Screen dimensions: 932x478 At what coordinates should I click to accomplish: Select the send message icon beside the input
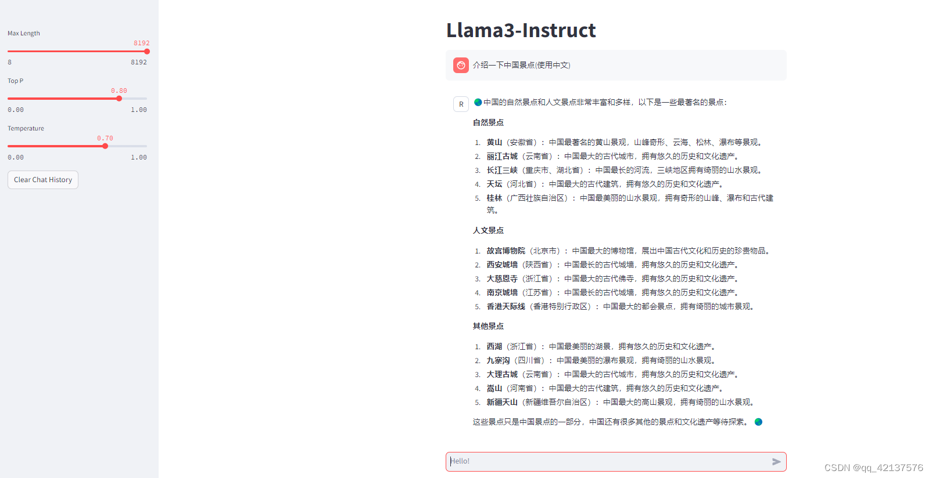777,461
